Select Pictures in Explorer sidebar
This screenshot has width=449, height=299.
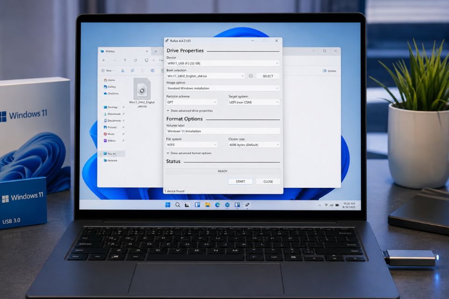110,127
